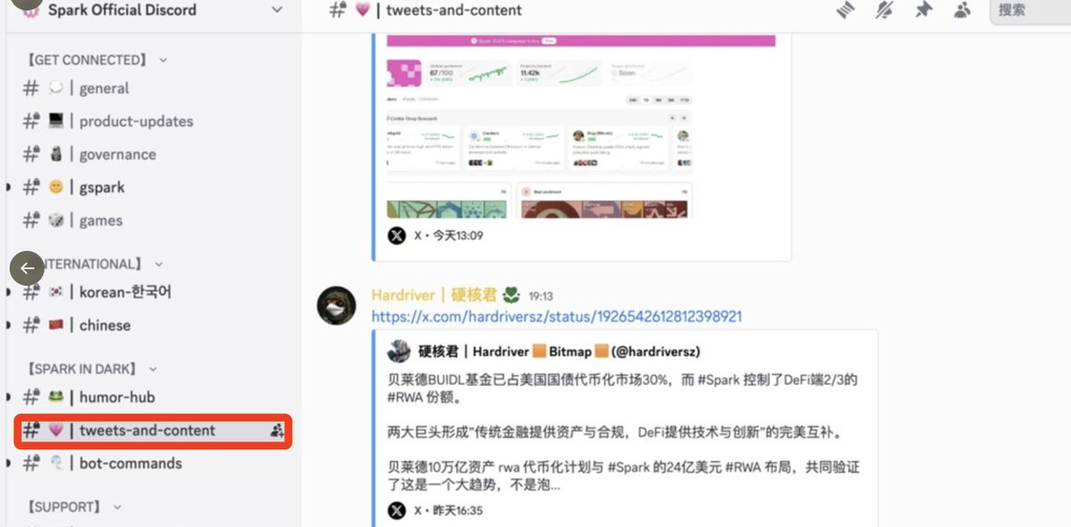Open the Threads icon in channel header
Screen dimensions: 1071x527
tap(845, 10)
